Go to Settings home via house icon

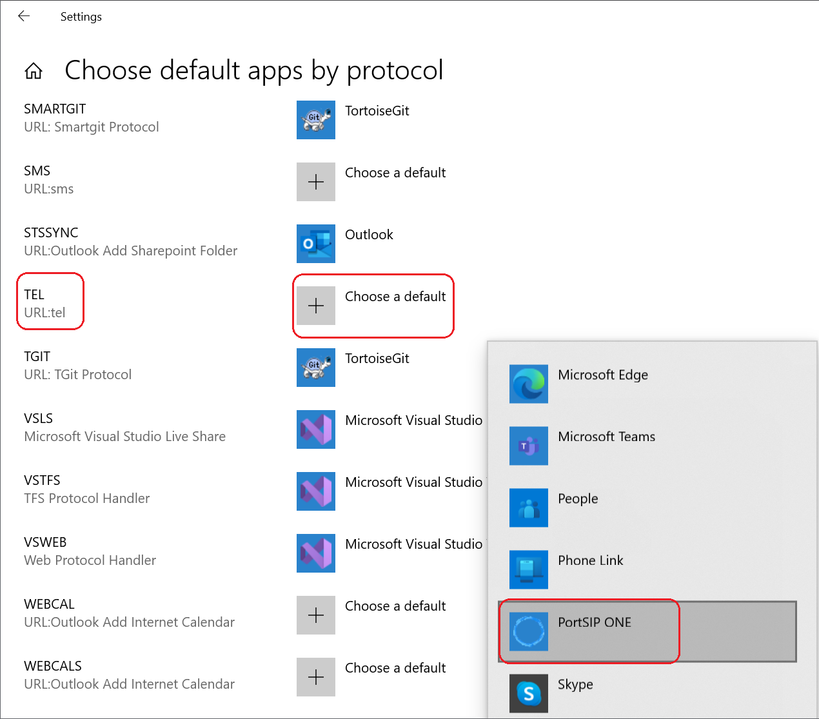tap(34, 71)
